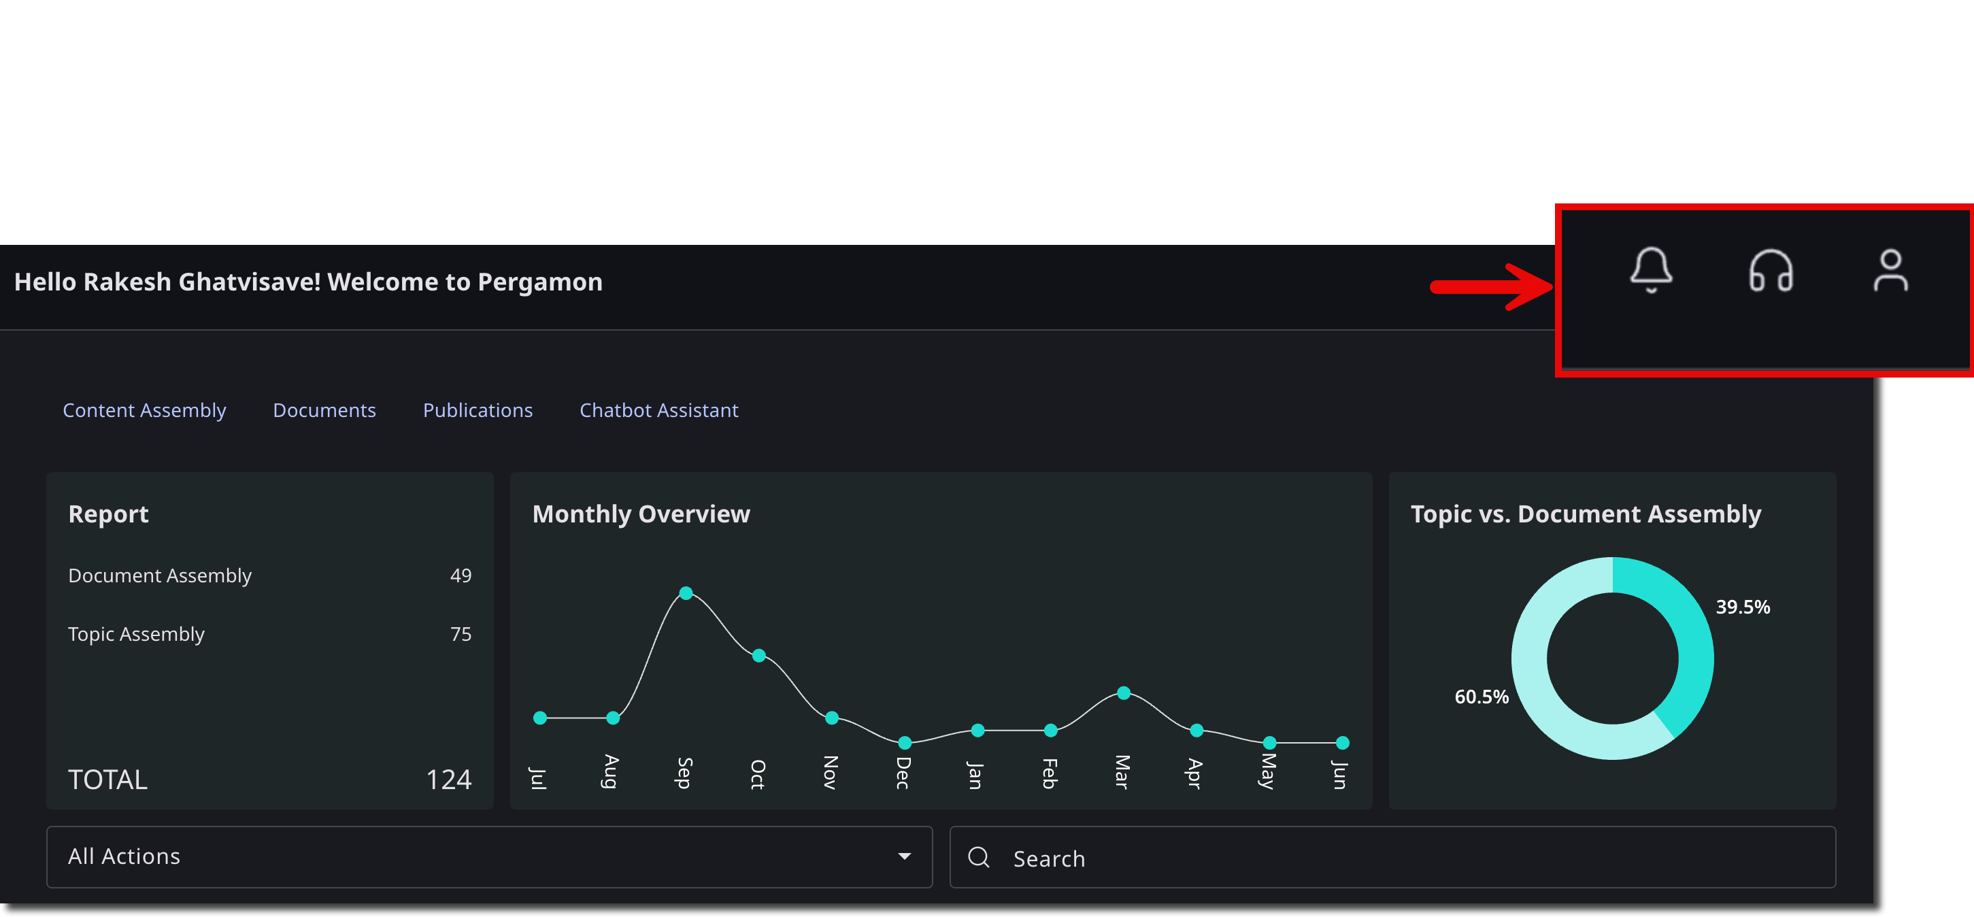Click the Topic Assembly count 75
This screenshot has height=917, width=1974.
point(461,633)
